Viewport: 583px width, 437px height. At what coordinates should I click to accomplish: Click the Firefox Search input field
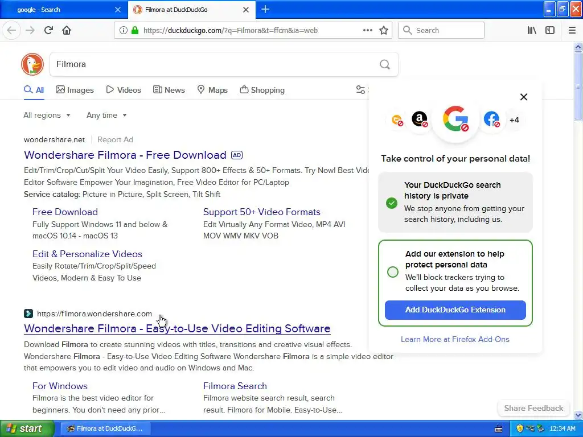pos(441,31)
